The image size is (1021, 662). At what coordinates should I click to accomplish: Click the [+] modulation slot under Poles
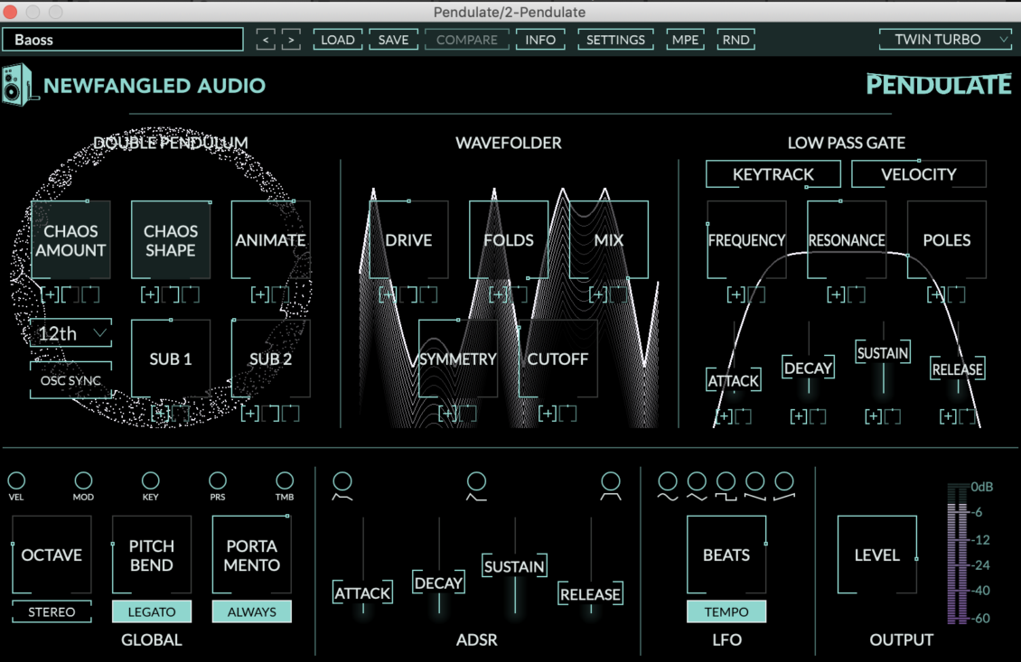pos(936,294)
